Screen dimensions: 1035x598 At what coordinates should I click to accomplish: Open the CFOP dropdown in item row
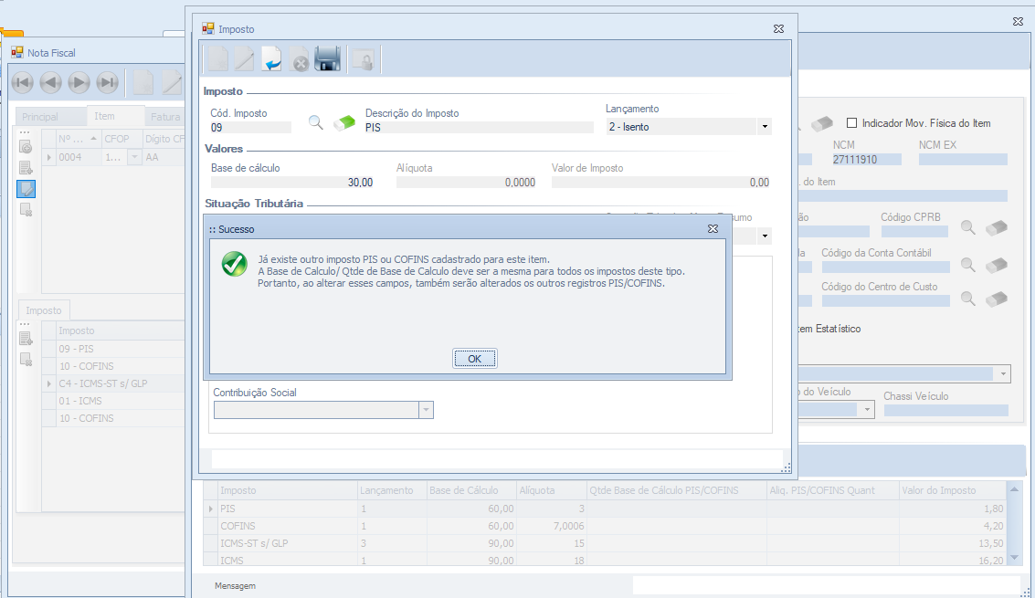(x=134, y=157)
